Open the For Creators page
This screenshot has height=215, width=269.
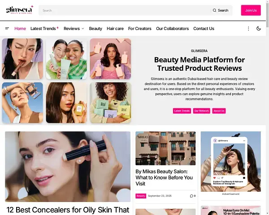(140, 29)
